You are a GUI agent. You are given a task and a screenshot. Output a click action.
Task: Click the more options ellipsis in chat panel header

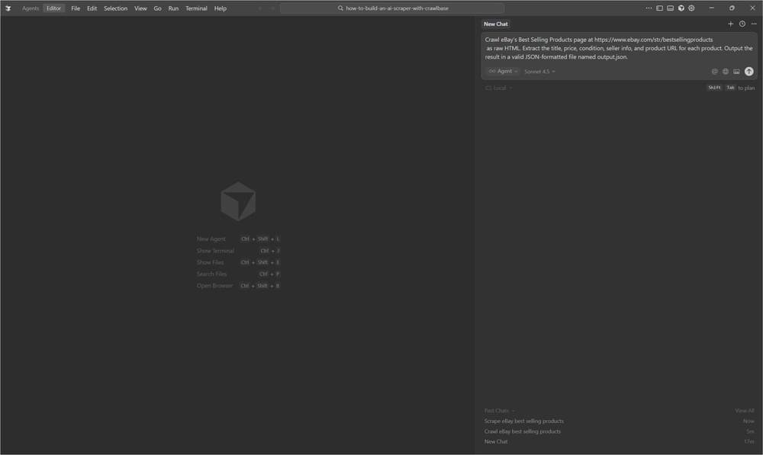pyautogui.click(x=753, y=24)
